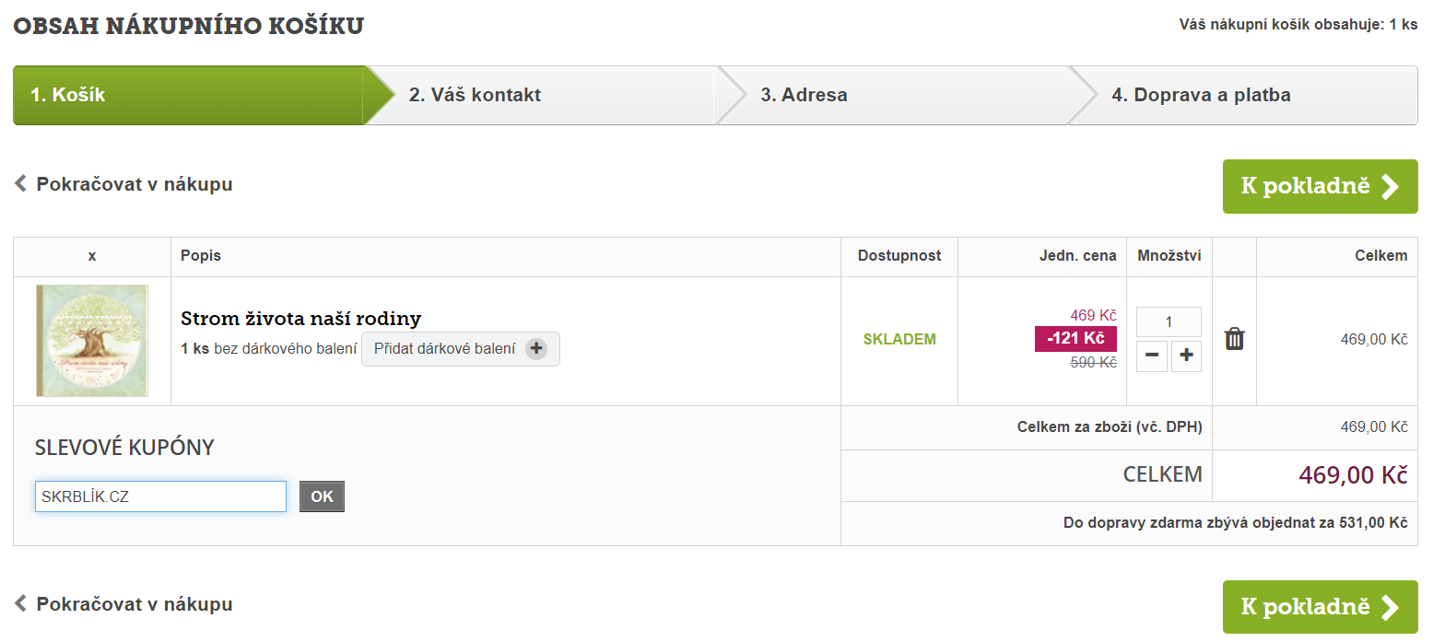This screenshot has height=642, width=1433.
Task: Open step '2. Váš kontakt' tab
Action: pos(475,95)
